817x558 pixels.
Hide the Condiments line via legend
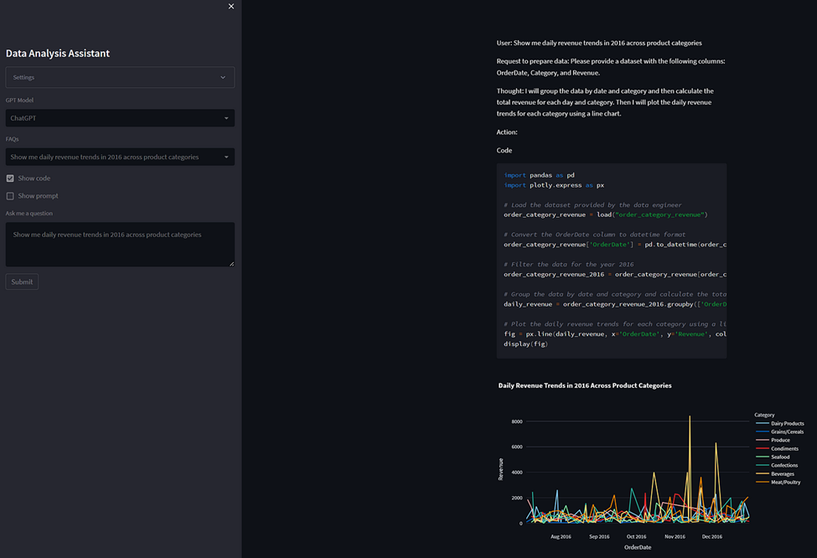point(777,448)
